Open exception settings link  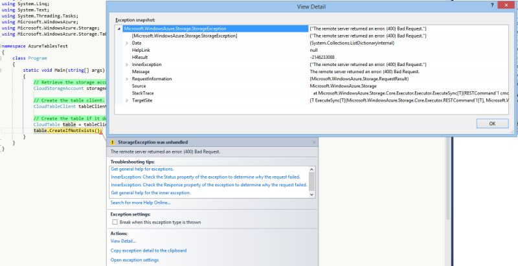(x=135, y=260)
